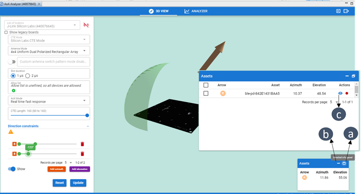Click the elevation value 55.06 in the small panel

pyautogui.click(x=343, y=177)
